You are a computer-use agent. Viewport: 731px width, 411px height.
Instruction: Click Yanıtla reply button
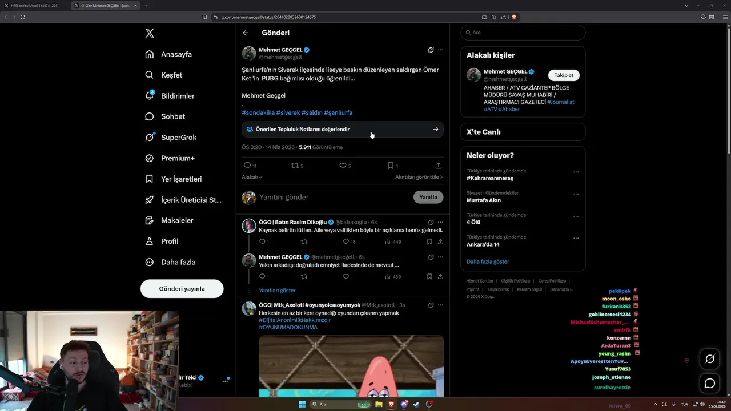[428, 197]
